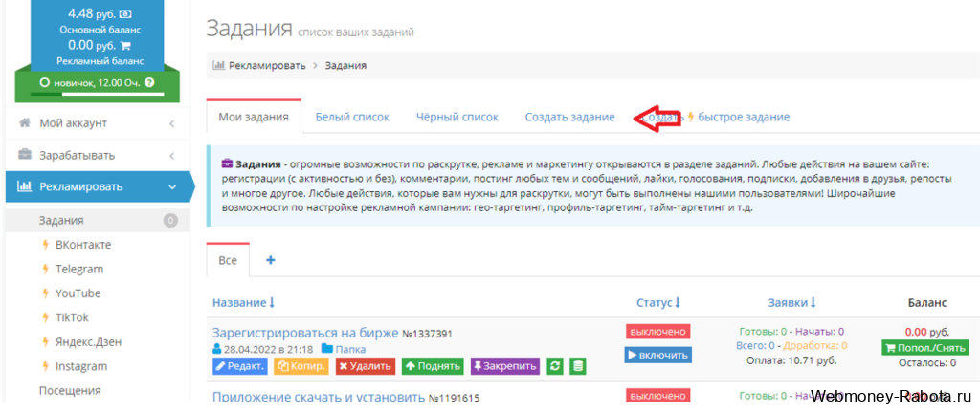Click the money icon beside 4.48 руб.

(125, 13)
